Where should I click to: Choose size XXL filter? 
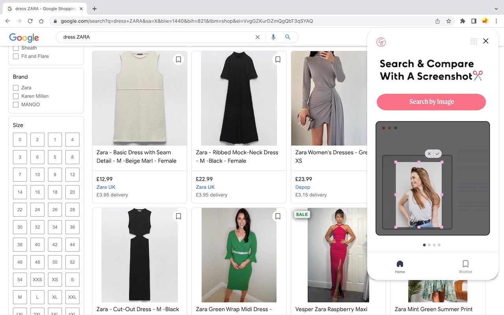(72, 297)
